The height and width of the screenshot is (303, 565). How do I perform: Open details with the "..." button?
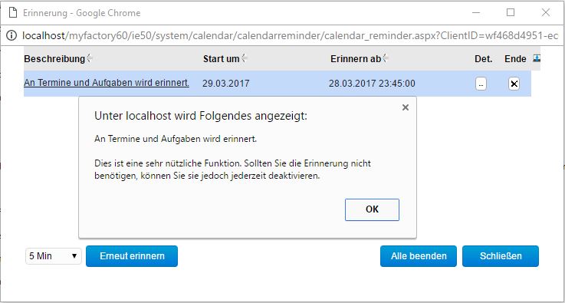click(481, 84)
